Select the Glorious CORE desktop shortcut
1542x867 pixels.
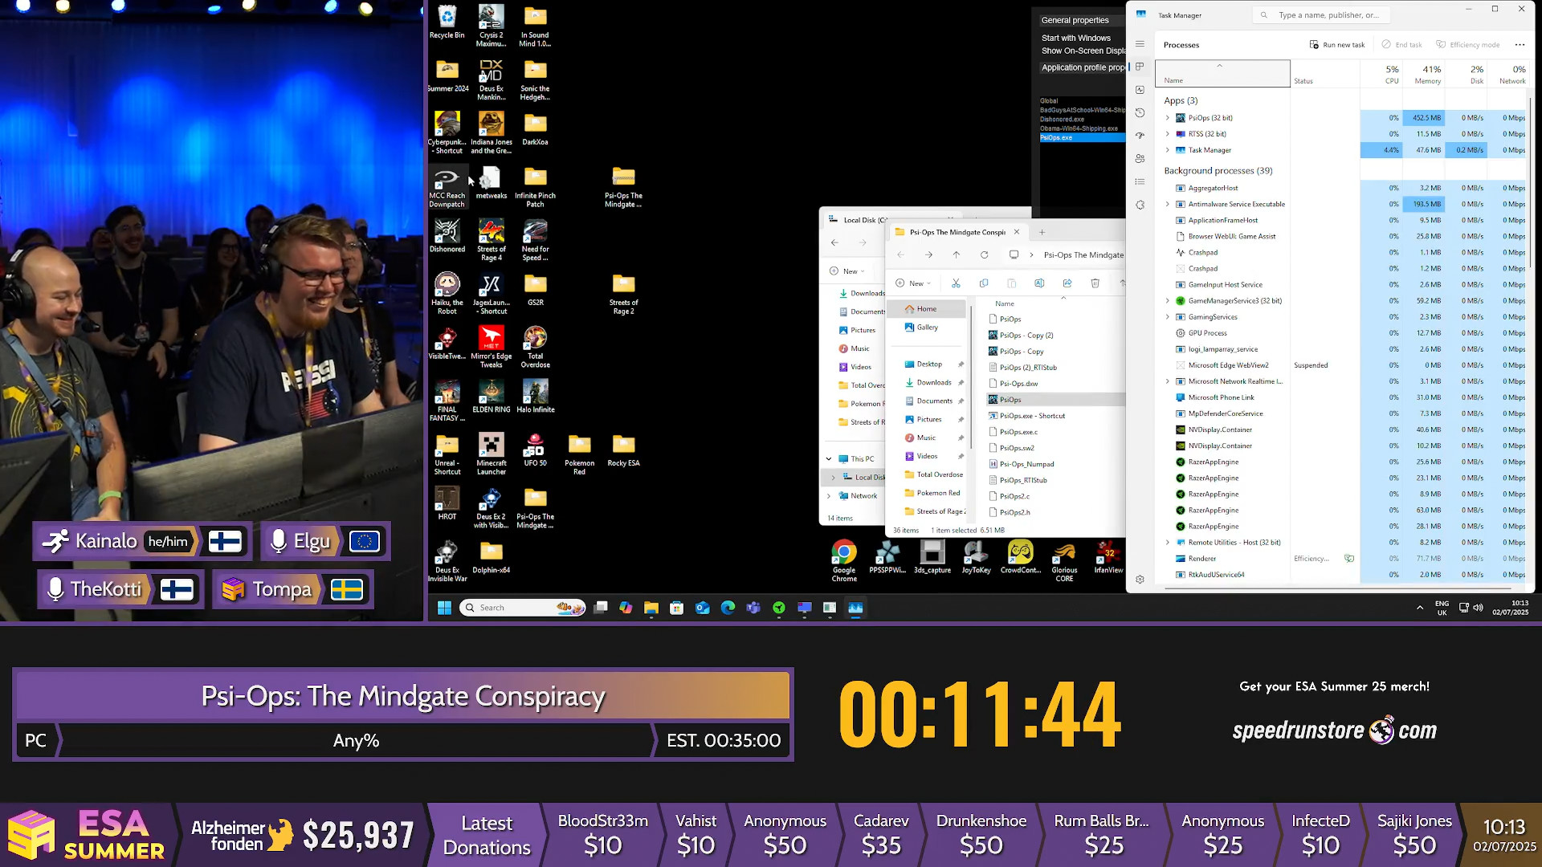point(1064,561)
